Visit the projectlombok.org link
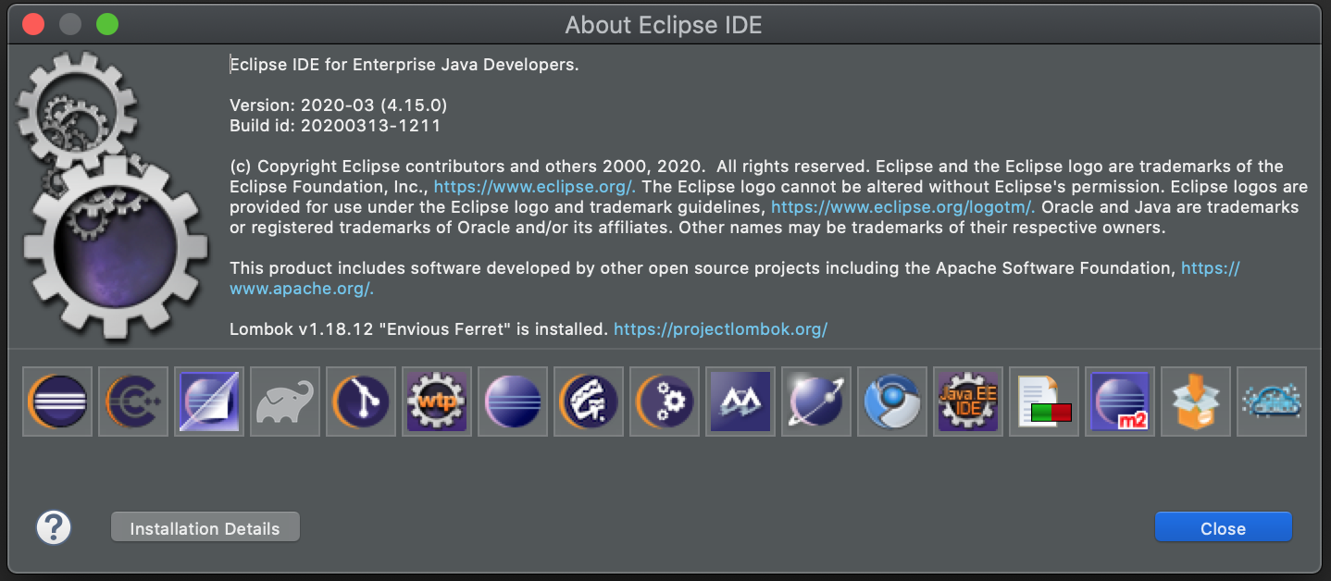The image size is (1331, 581). point(721,328)
